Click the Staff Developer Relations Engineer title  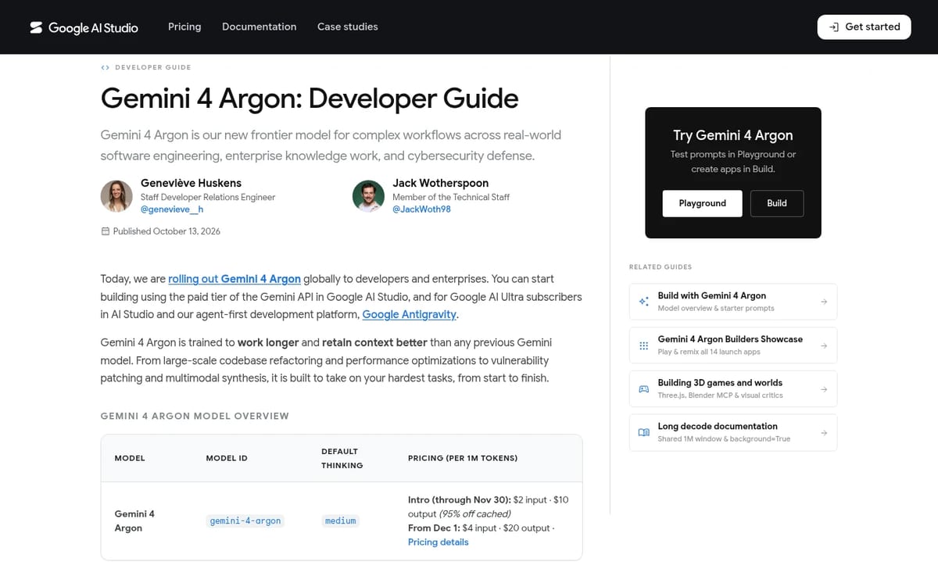[x=208, y=197]
